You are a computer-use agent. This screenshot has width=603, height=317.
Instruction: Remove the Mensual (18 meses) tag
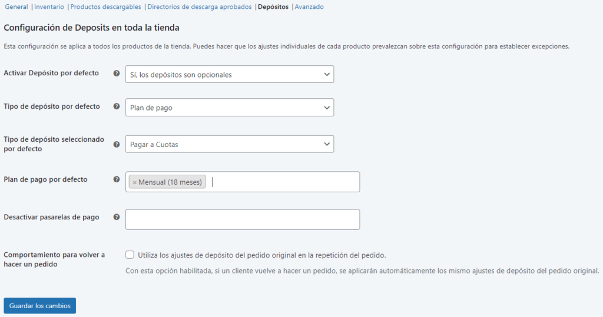[135, 182]
